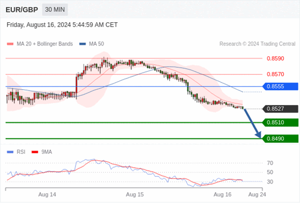Click the MA 50 blue legend swatch
Screen dimensions: 300x203
click(82, 44)
